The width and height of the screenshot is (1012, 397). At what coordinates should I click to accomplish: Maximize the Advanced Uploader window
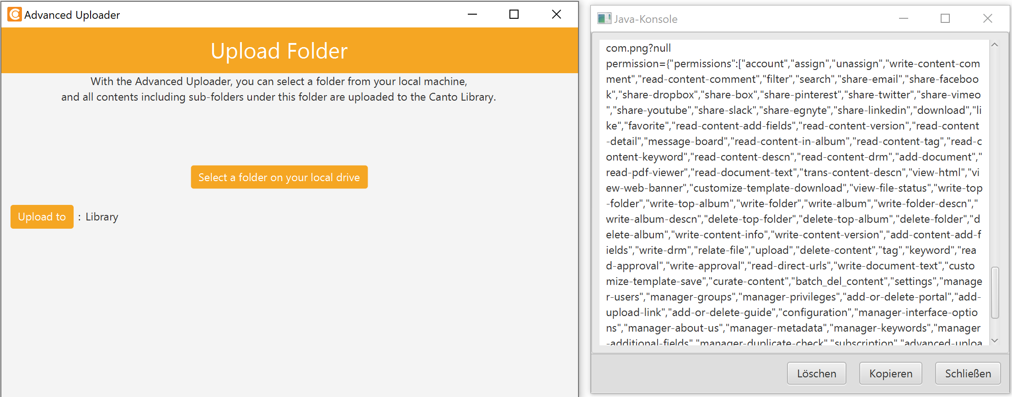click(x=514, y=15)
